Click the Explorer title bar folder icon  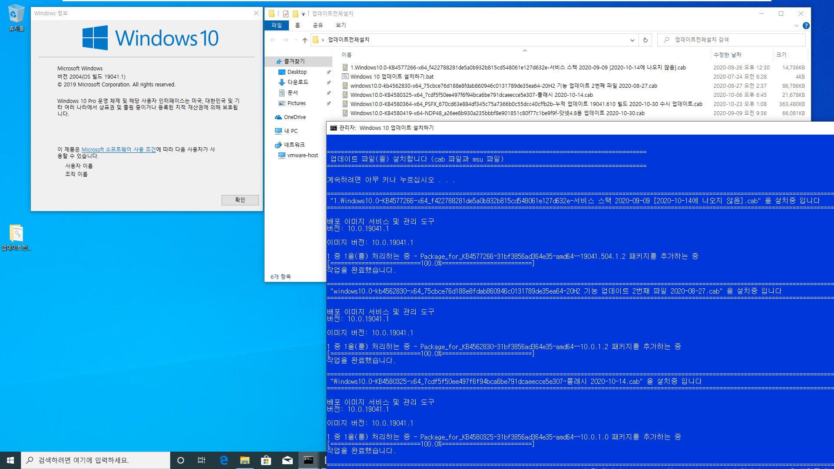point(272,13)
